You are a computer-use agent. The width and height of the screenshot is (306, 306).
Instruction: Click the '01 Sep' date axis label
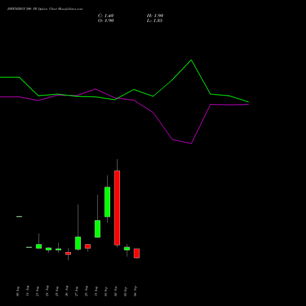pos(106,291)
